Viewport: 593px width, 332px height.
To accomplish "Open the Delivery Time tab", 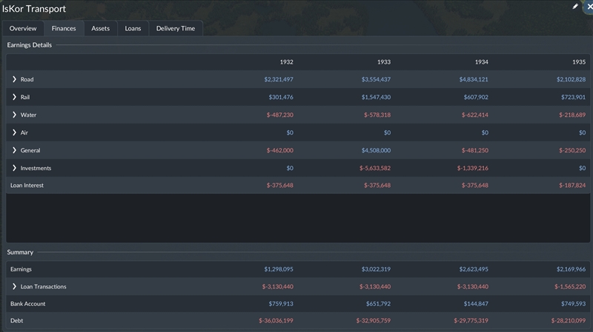I will [176, 28].
